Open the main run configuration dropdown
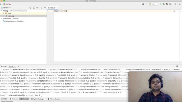 [153, 4]
